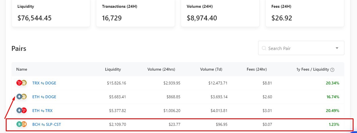Screen dimensions: 357x133
Task: Sort by the Volume (7d) column header
Action: [211, 69]
